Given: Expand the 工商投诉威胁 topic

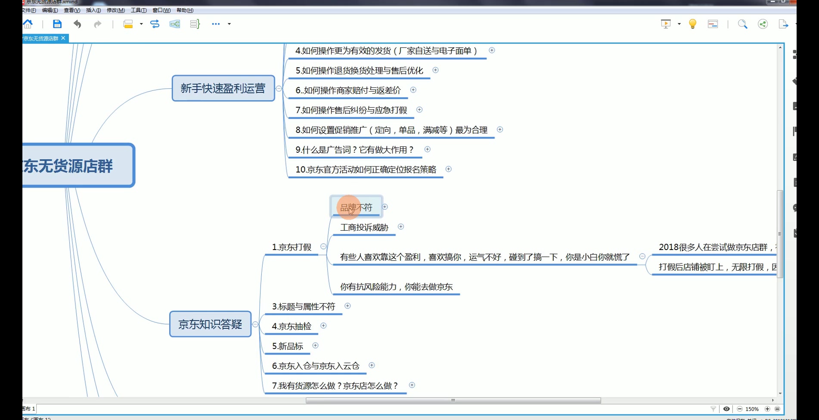Looking at the screenshot, I should [401, 227].
